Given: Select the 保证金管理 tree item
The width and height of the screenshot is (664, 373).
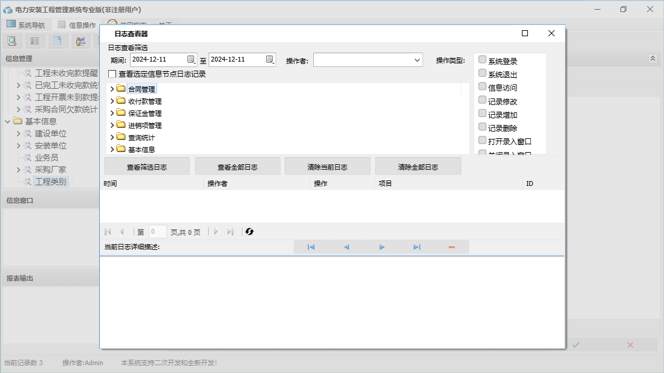Looking at the screenshot, I should (145, 113).
